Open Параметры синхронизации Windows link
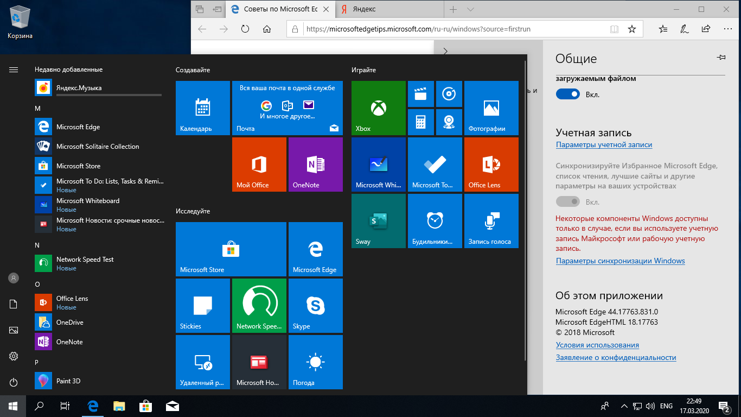Viewport: 741px width, 417px height. (620, 261)
